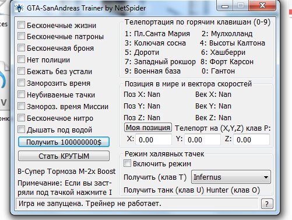Click the Век X: Nan value

point(213,95)
